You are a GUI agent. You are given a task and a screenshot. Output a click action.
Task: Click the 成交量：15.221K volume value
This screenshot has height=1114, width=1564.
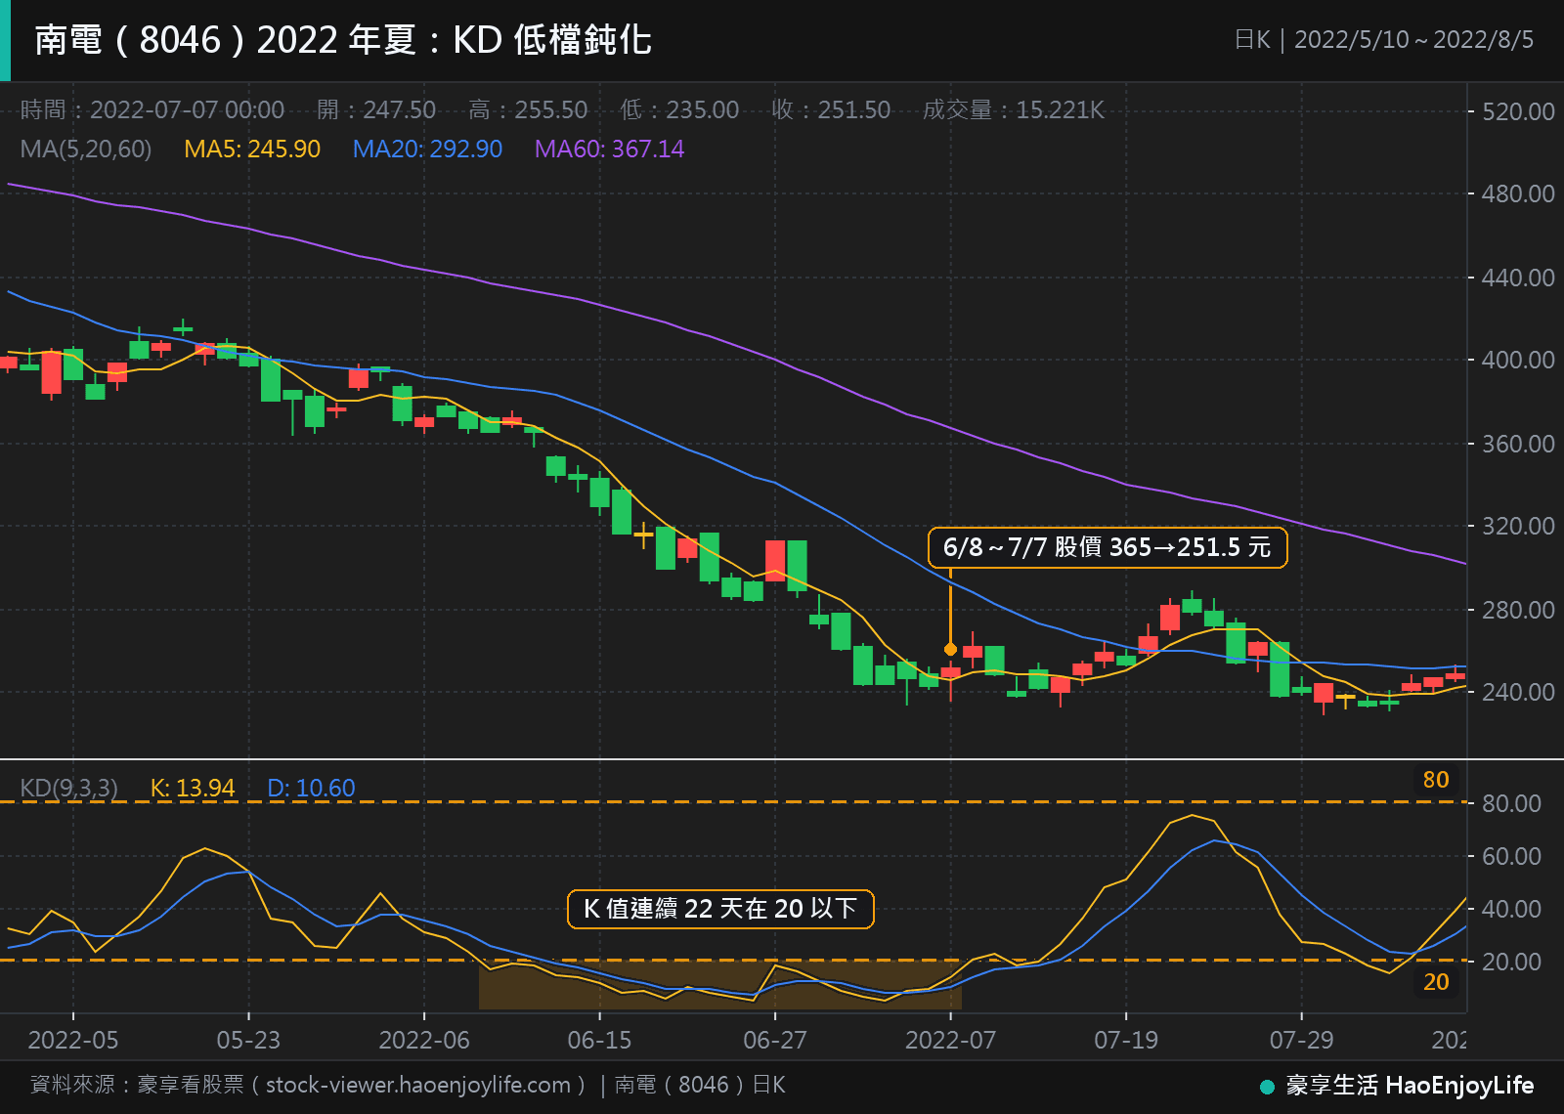coord(1014,109)
